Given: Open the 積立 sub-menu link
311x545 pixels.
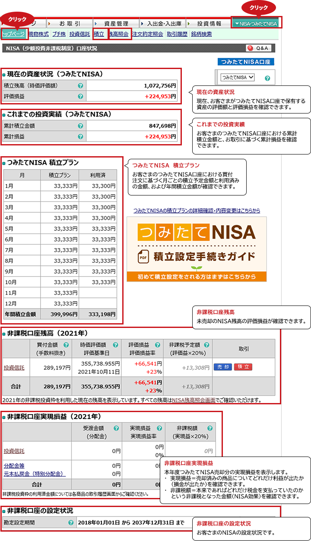Looking at the screenshot, I should click(x=99, y=34).
